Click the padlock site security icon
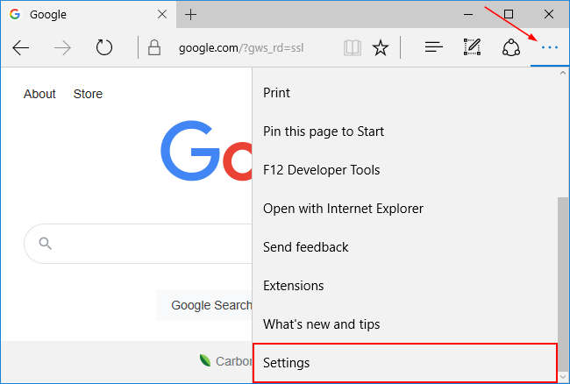Image resolution: width=570 pixels, height=384 pixels. click(154, 47)
